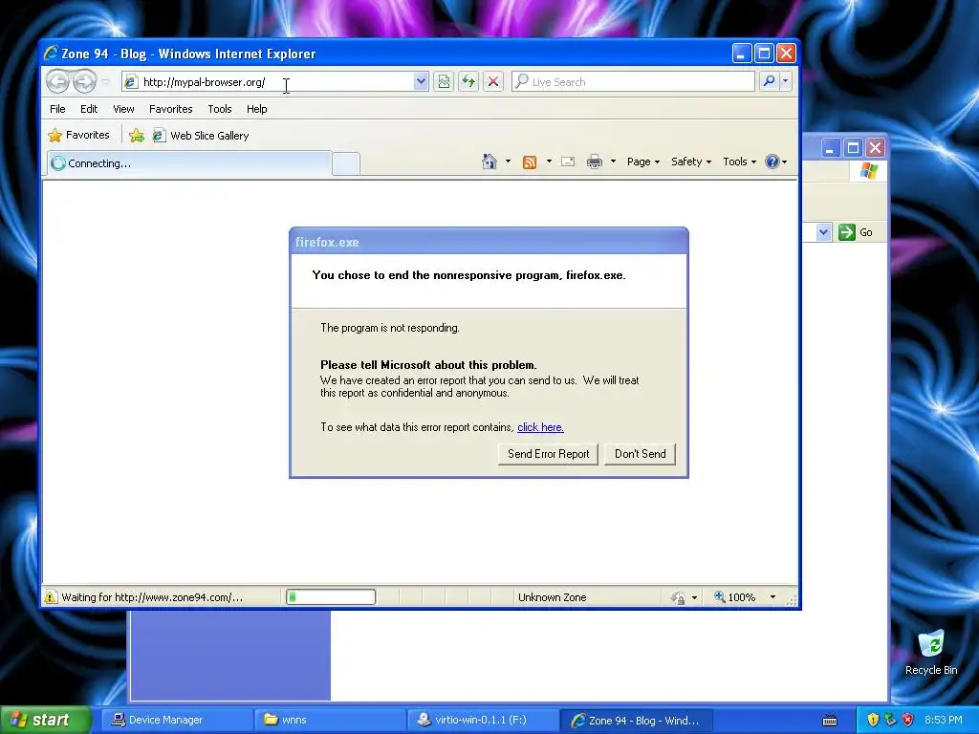979x734 pixels.
Task: Expand the zoom level dropdown arrow
Action: (772, 597)
